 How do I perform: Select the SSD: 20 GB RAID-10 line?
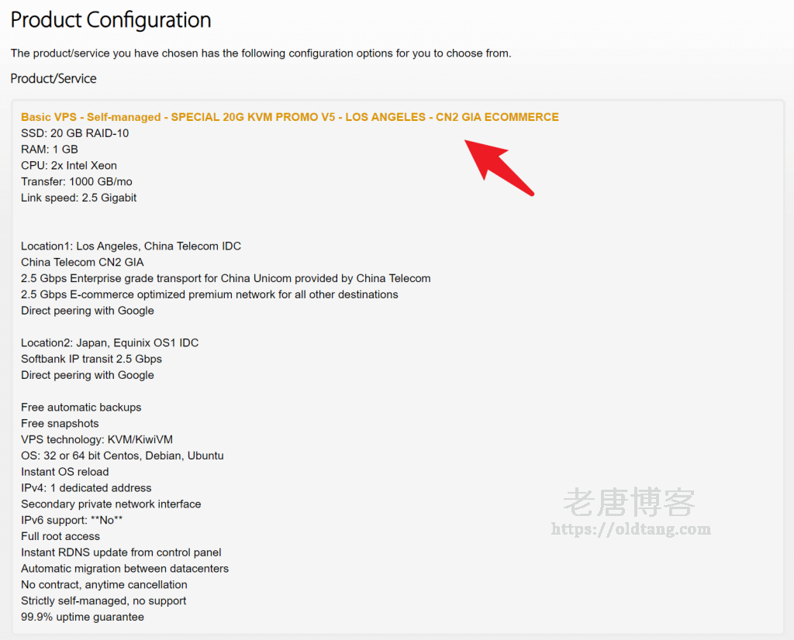pos(75,133)
